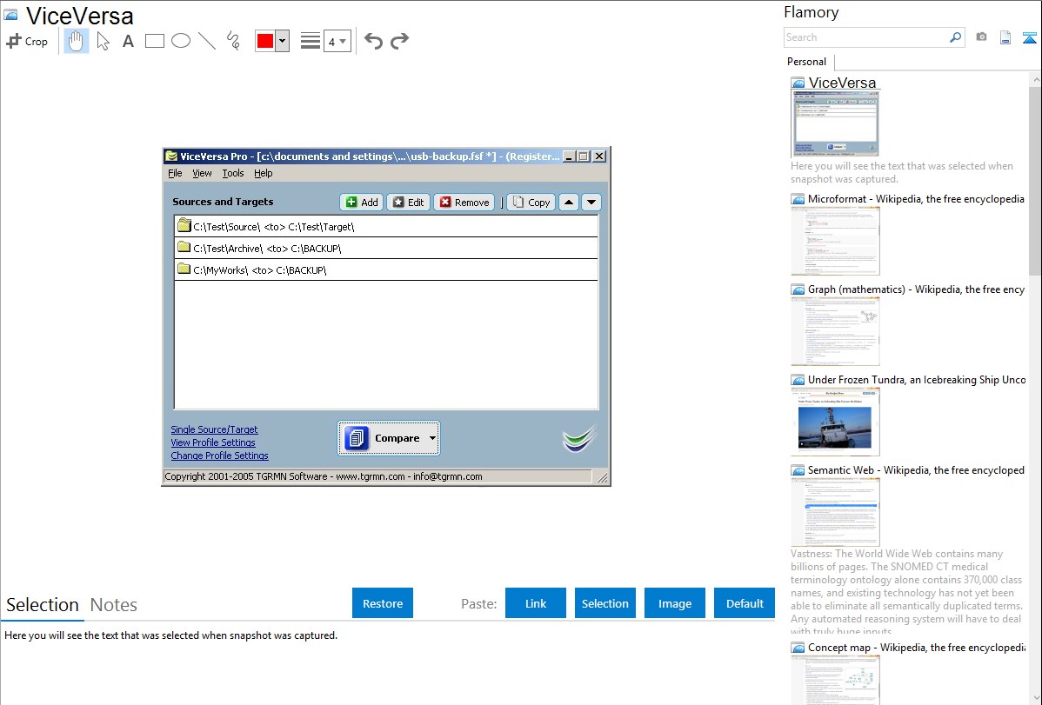Viewport: 1042px width, 705px height.
Task: Select the C:\MyWorks\ to C:\BACKUP\ row
Action: (x=386, y=269)
